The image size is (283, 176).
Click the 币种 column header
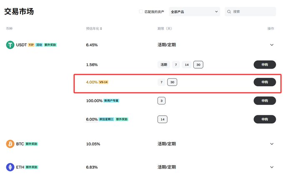click(9, 29)
